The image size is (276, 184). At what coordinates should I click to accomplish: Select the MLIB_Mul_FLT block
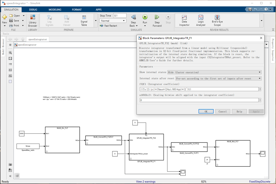(233, 153)
